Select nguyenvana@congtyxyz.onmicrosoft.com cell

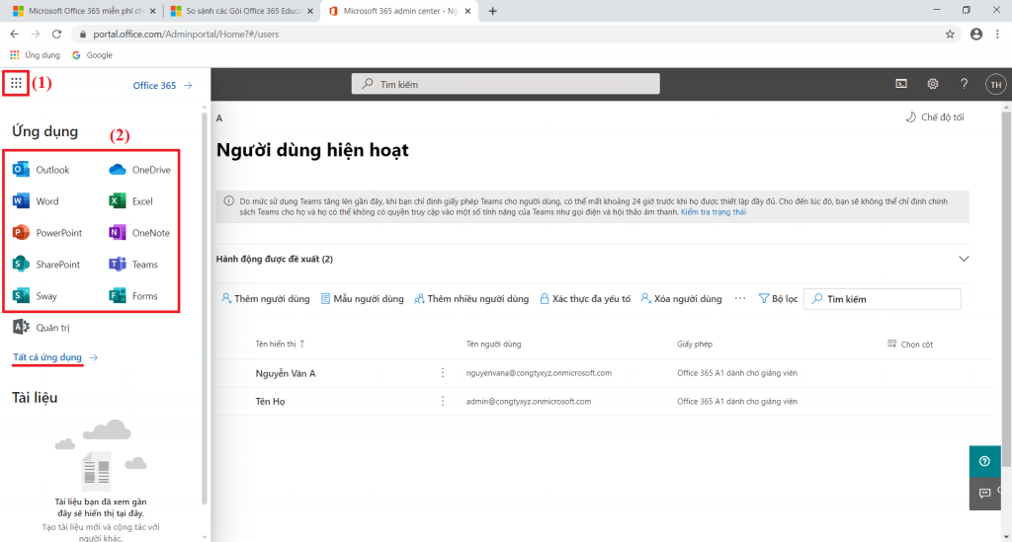tap(539, 373)
